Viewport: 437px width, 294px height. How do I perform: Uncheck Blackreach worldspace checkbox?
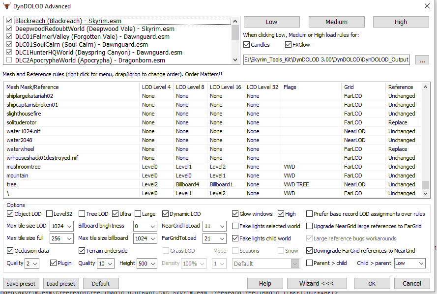[9, 21]
